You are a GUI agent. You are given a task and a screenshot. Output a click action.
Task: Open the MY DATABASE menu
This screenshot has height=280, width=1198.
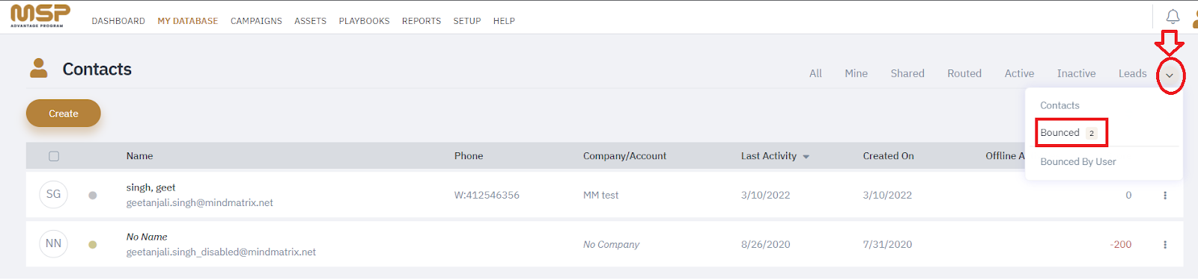click(188, 21)
